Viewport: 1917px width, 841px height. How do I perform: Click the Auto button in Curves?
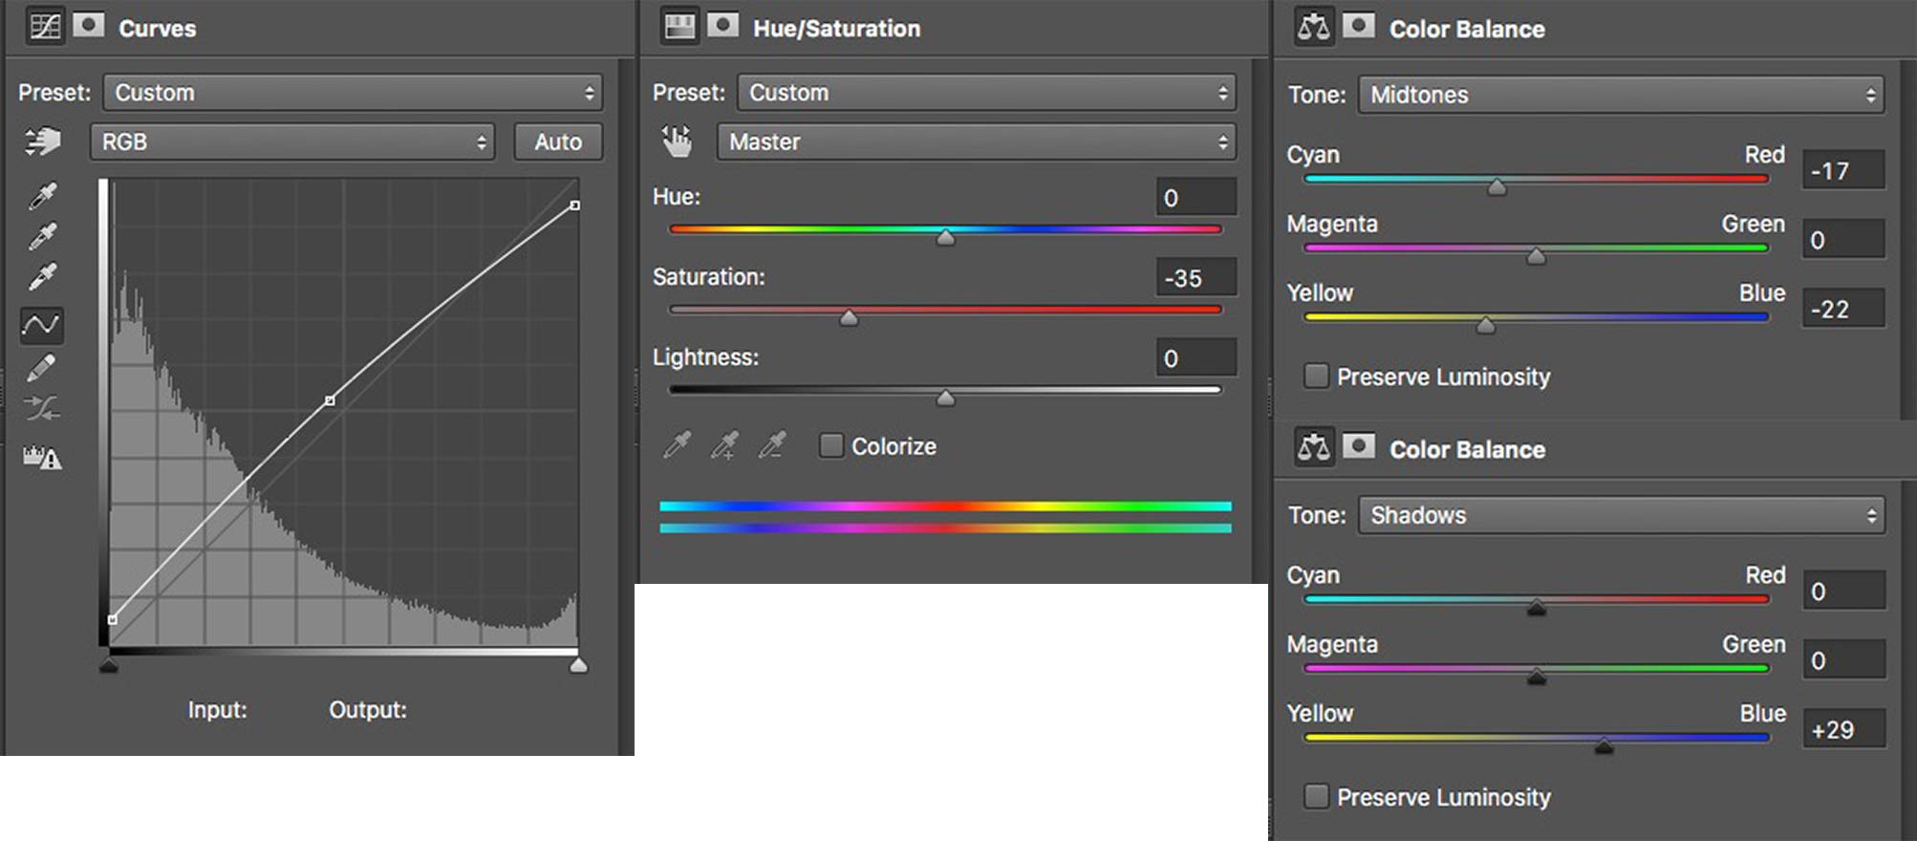tap(558, 141)
